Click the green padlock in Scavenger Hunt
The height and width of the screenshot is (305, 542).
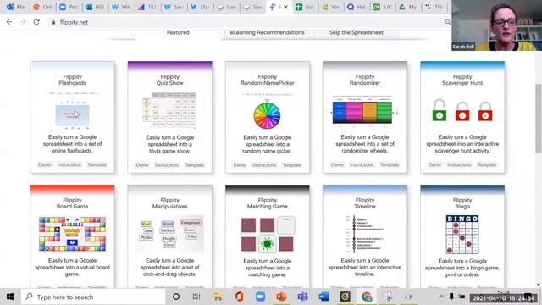pyautogui.click(x=440, y=110)
